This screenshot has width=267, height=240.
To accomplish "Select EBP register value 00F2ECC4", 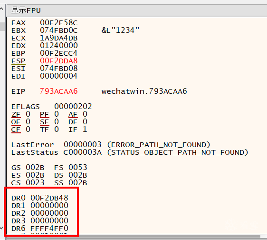I will pyautogui.click(x=59, y=53).
